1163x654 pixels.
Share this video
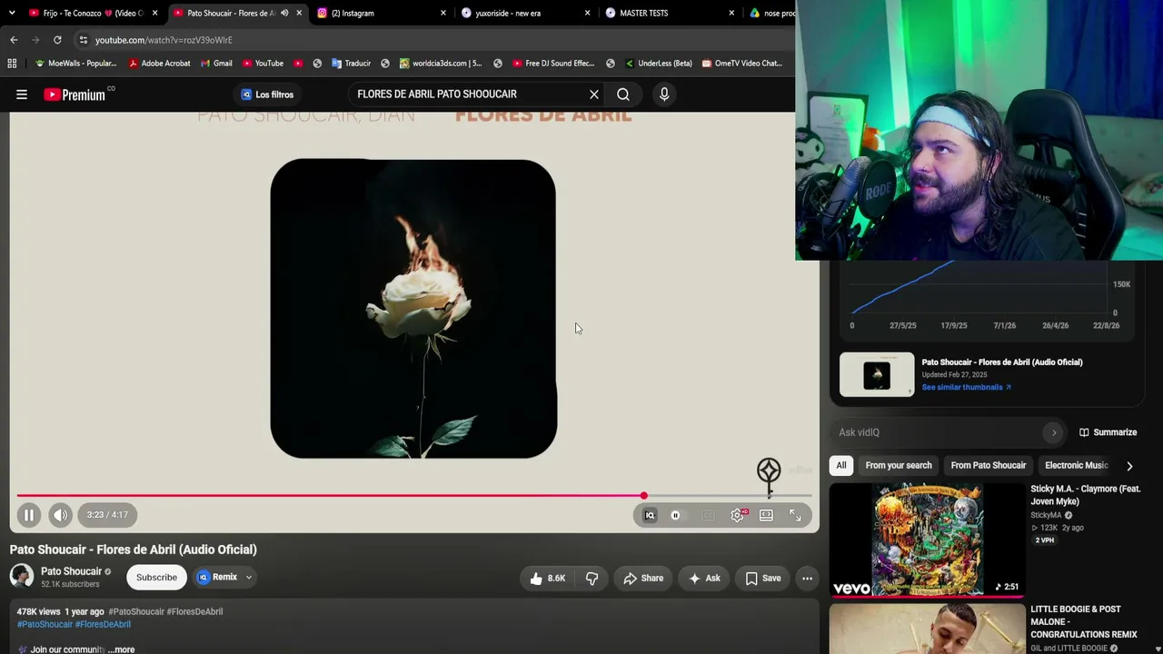[643, 578]
